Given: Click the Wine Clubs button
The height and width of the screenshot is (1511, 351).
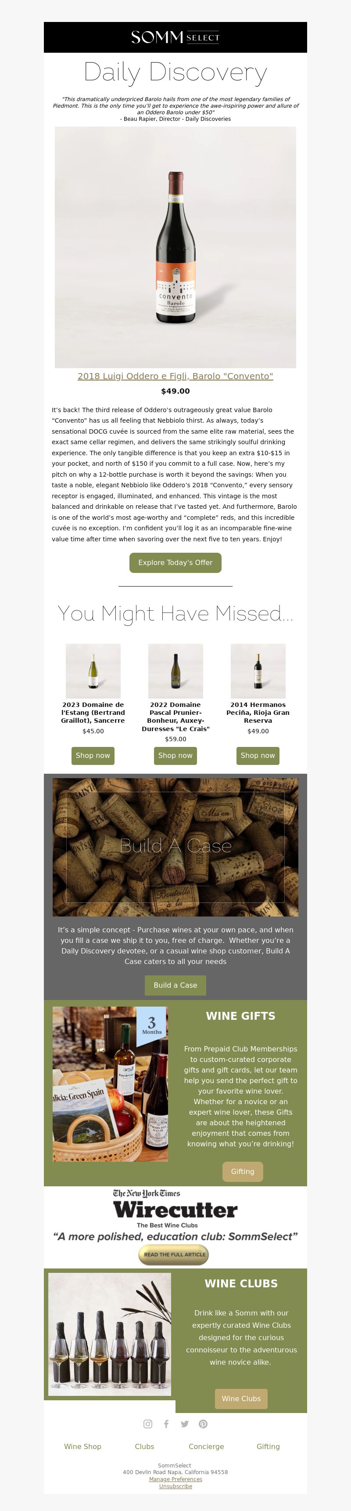Looking at the screenshot, I should pos(241,1399).
